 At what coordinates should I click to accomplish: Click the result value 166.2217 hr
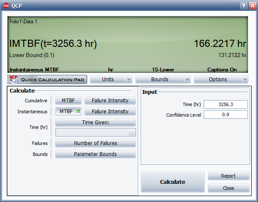pos(220,44)
